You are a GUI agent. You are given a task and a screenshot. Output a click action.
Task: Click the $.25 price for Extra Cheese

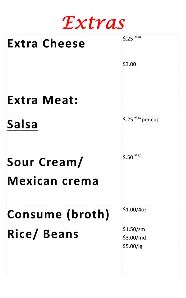point(128,39)
